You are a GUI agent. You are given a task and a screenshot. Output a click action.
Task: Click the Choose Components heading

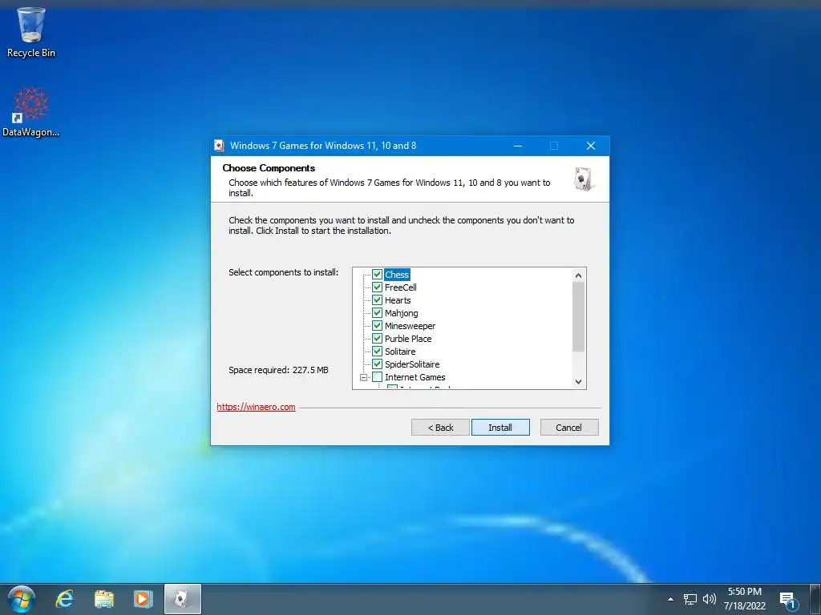pos(269,168)
